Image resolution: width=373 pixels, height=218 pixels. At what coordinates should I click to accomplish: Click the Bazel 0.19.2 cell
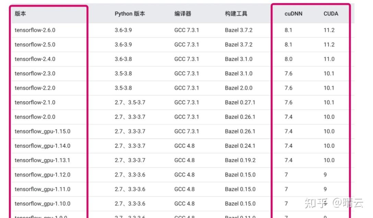(240, 160)
